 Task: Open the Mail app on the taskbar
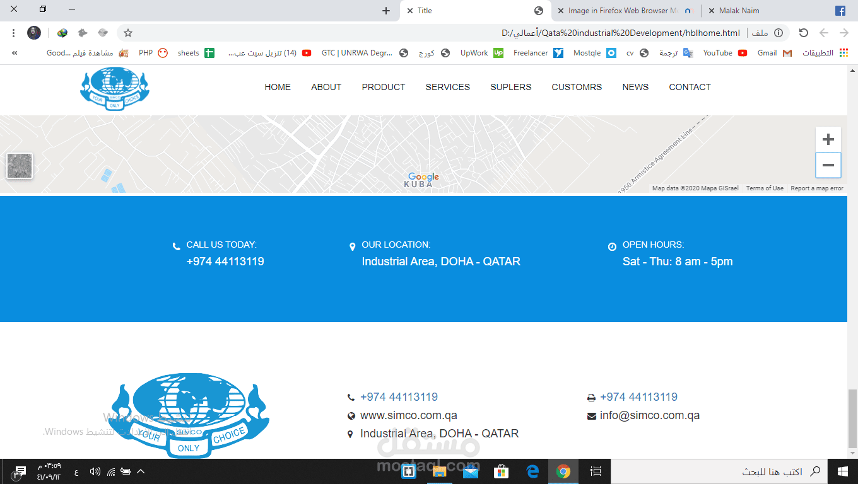tap(471, 471)
